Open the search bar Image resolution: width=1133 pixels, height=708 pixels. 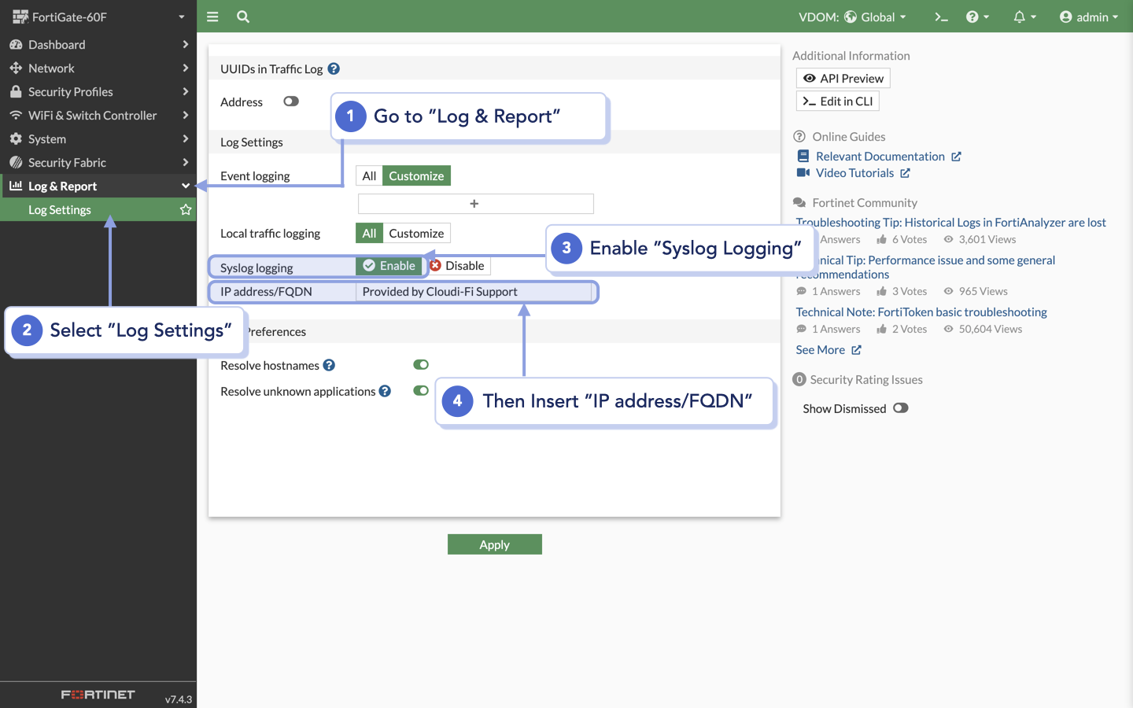coord(242,17)
